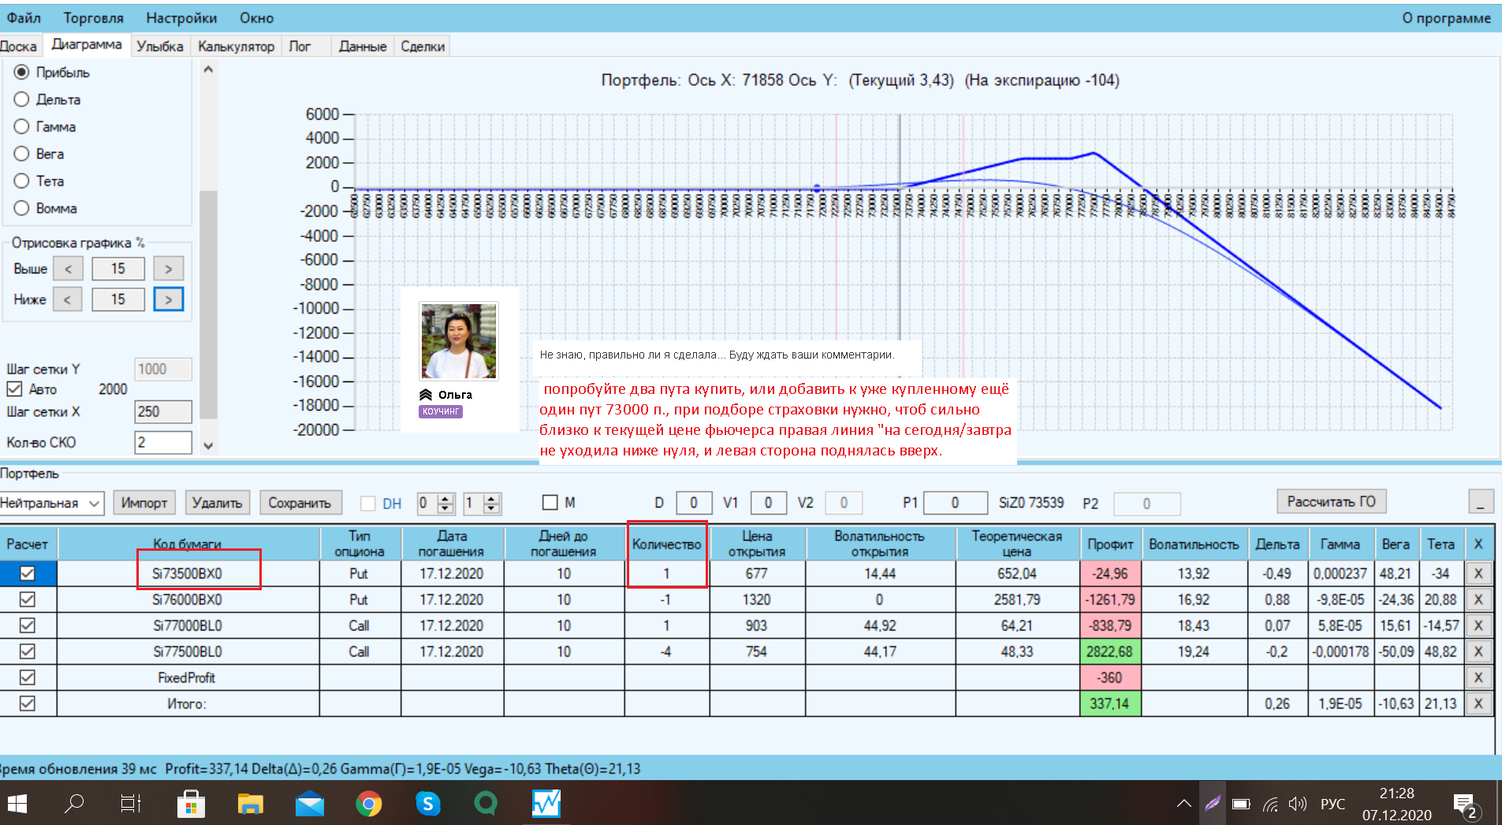Viewport: 1502px width, 825px height.
Task: Switch to Улыбка tab
Action: click(x=160, y=46)
